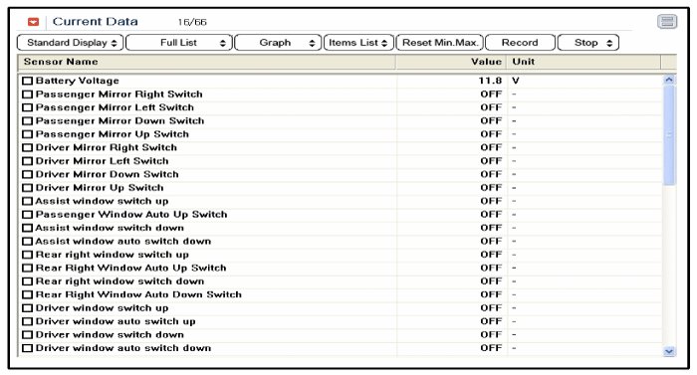
Task: Click the scroll up arrow of the sensor list
Action: pyautogui.click(x=668, y=80)
